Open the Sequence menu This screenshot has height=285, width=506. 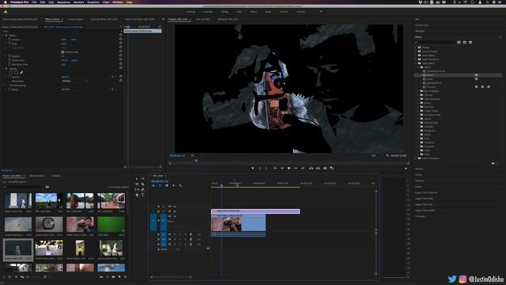[x=63, y=2]
